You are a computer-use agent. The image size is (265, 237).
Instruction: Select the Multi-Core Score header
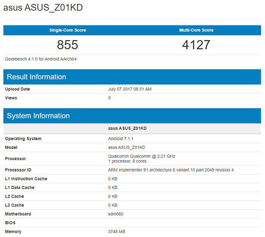[196, 30]
